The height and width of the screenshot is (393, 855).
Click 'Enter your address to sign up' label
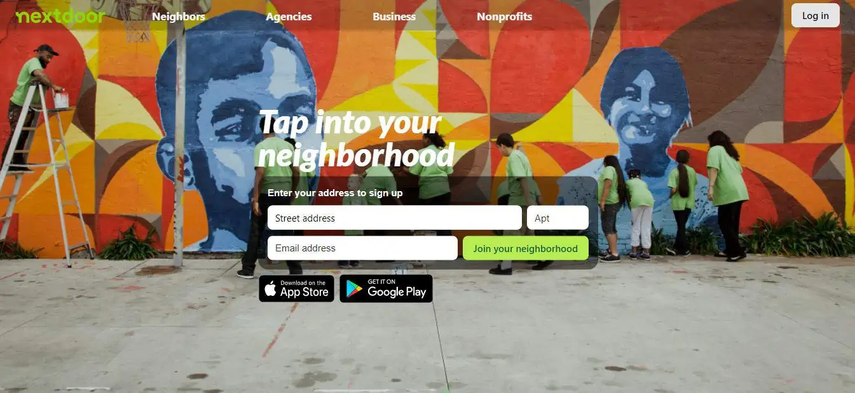pos(335,193)
